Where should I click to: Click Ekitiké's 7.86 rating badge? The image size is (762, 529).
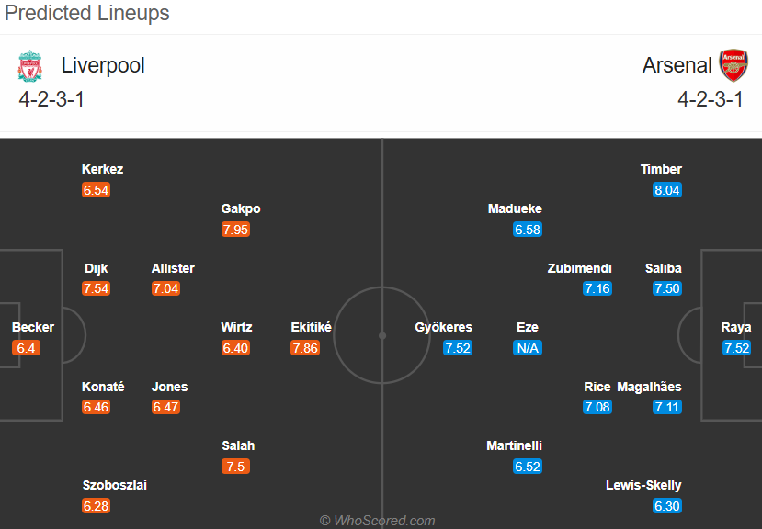point(305,348)
